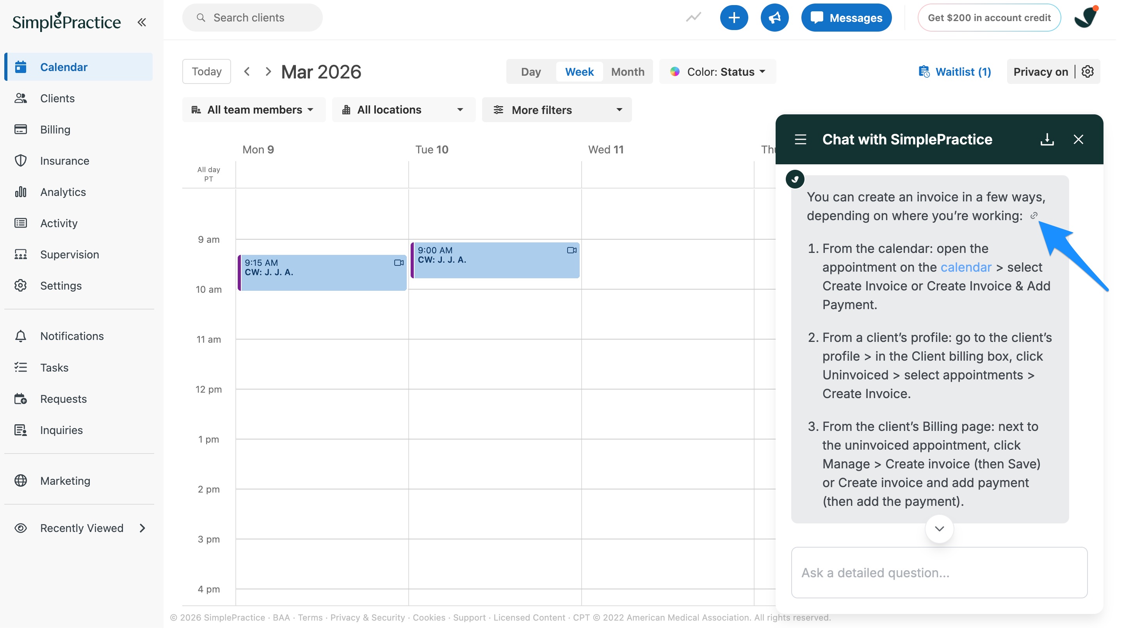The image size is (1132, 644).
Task: Open the Cookies footer link
Action: click(429, 617)
